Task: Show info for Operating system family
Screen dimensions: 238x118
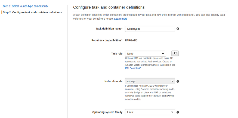Action: (178, 112)
